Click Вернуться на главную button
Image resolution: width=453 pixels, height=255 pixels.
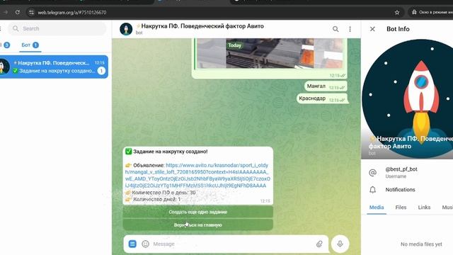[198, 225]
